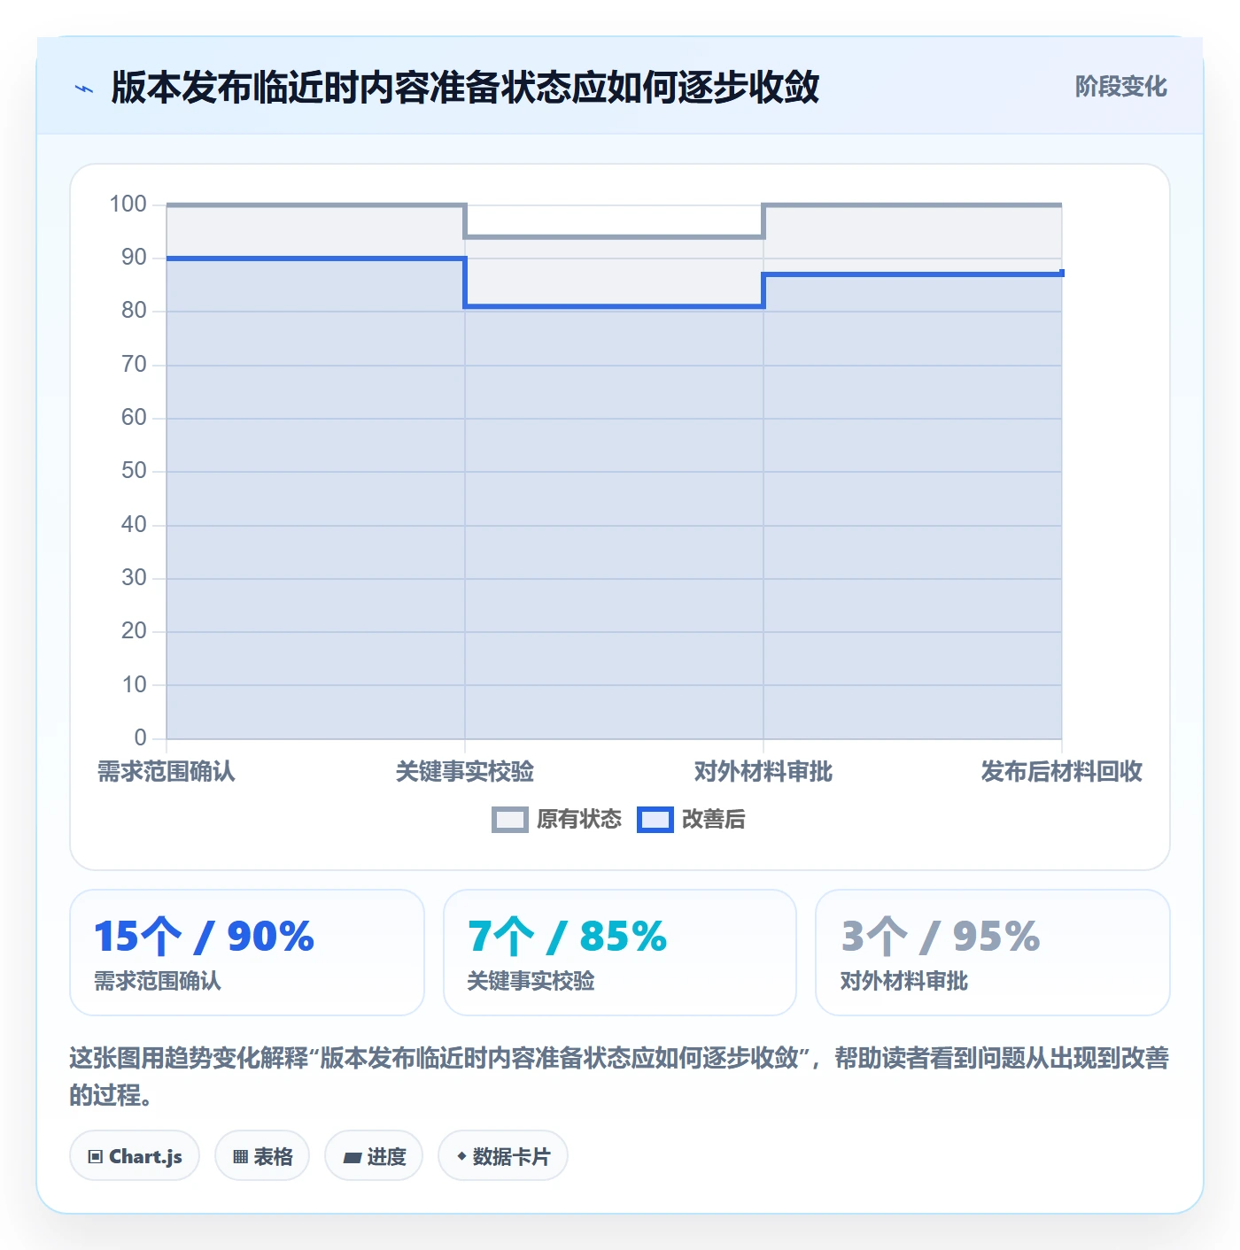Click the main title 版本发布临近时内容准备状态应如何逐步收敛
Screen dimensions: 1240x1250
[465, 88]
